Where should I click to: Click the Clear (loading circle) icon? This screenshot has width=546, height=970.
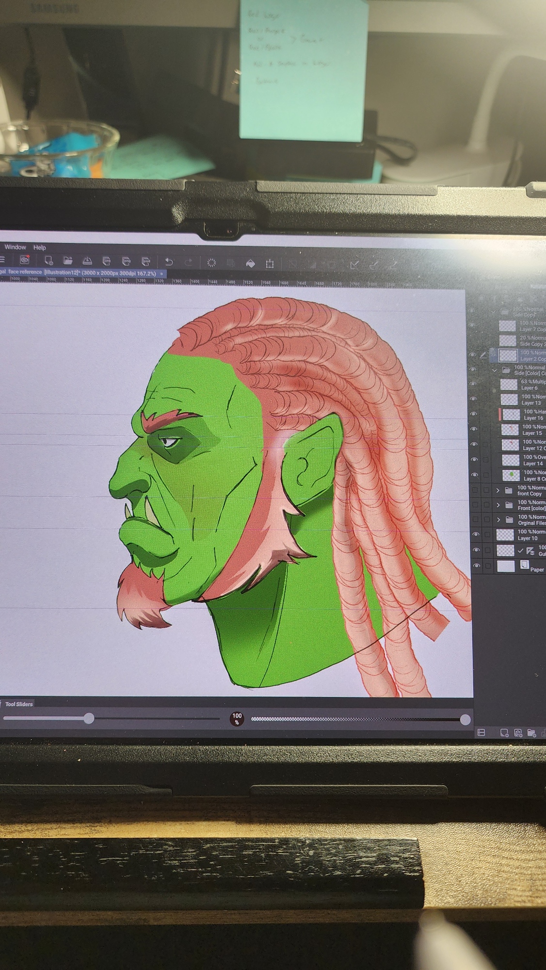tap(211, 263)
